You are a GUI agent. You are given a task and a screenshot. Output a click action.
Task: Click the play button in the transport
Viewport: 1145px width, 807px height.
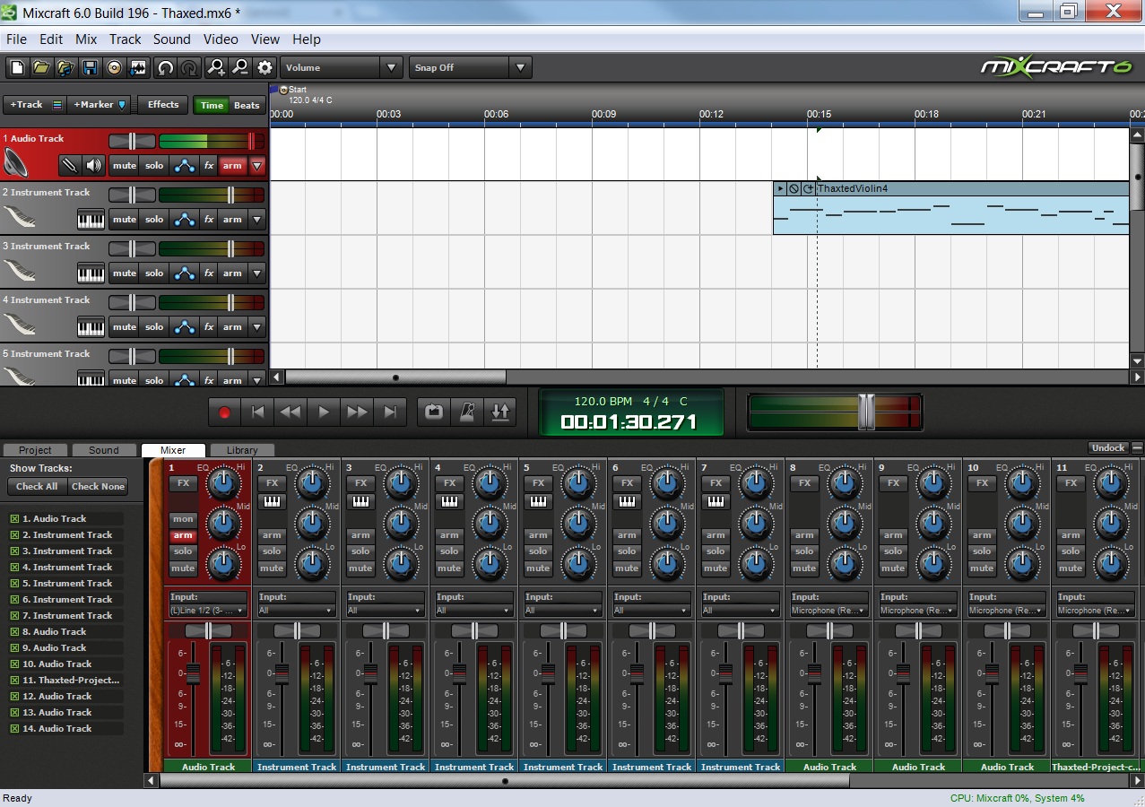click(x=324, y=412)
